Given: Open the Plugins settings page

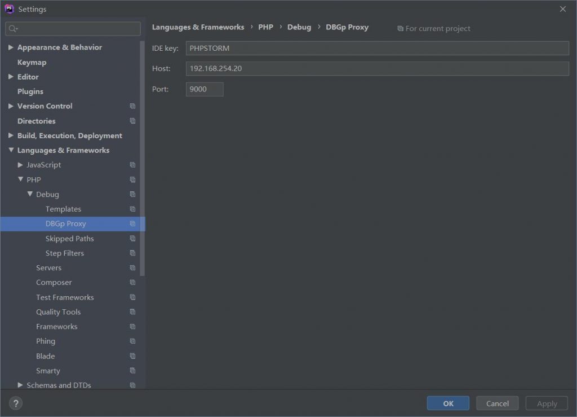Looking at the screenshot, I should pos(30,91).
